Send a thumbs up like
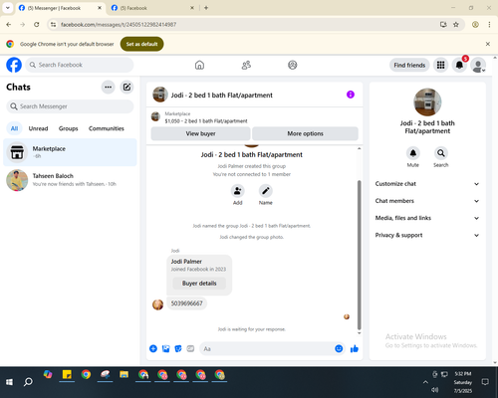This screenshot has height=398, width=498. [x=355, y=348]
